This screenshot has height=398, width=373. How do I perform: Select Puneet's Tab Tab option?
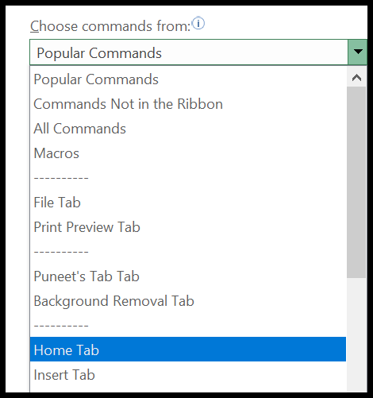pos(188,276)
